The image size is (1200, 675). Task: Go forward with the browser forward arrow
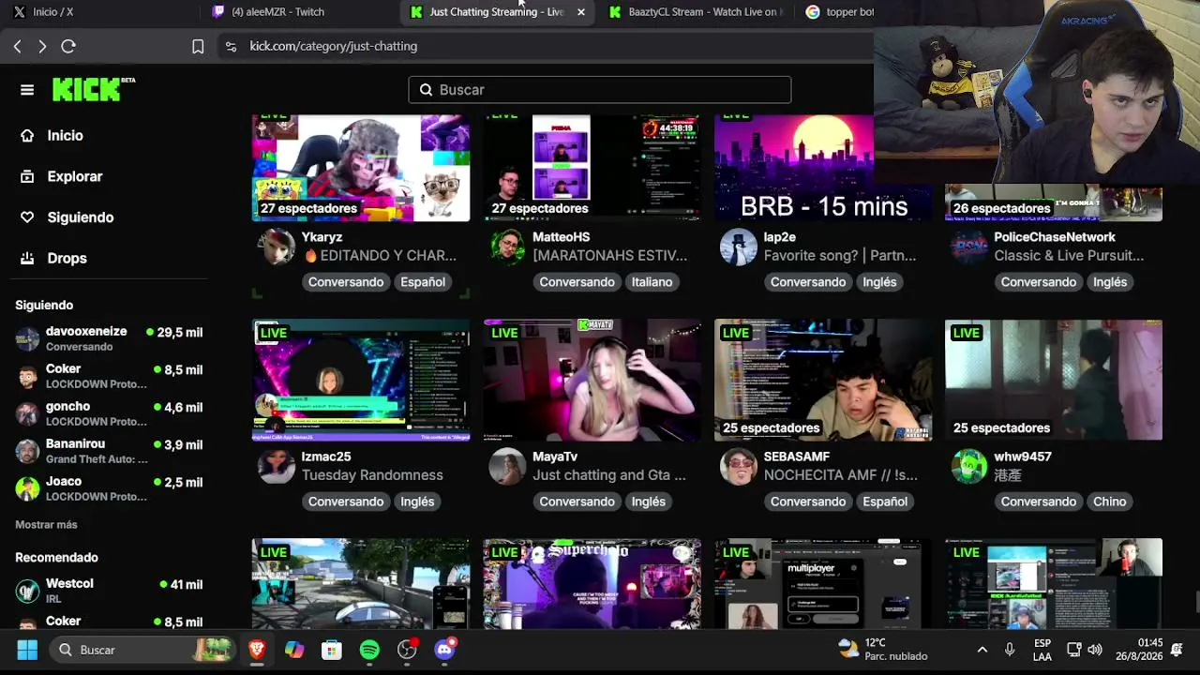42,46
